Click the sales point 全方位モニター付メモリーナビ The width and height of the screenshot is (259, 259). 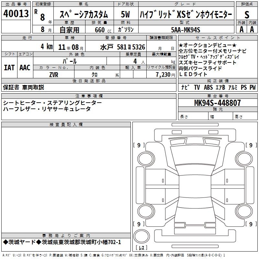tap(212, 51)
